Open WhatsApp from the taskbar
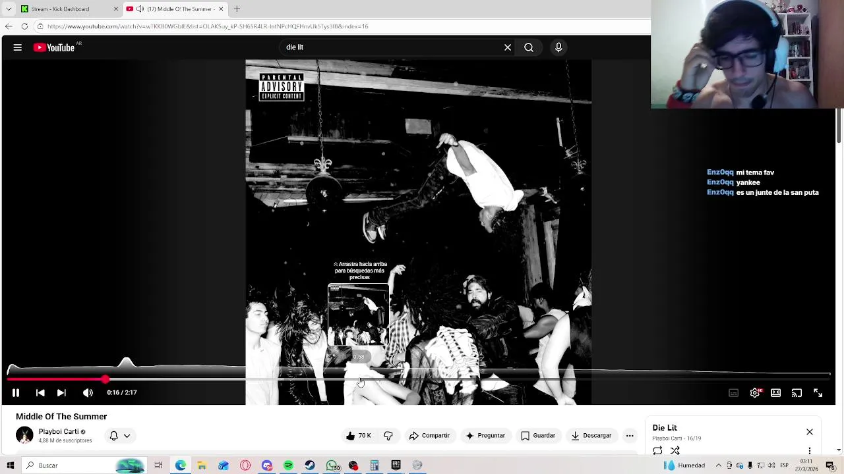This screenshot has height=474, width=844. (x=332, y=465)
